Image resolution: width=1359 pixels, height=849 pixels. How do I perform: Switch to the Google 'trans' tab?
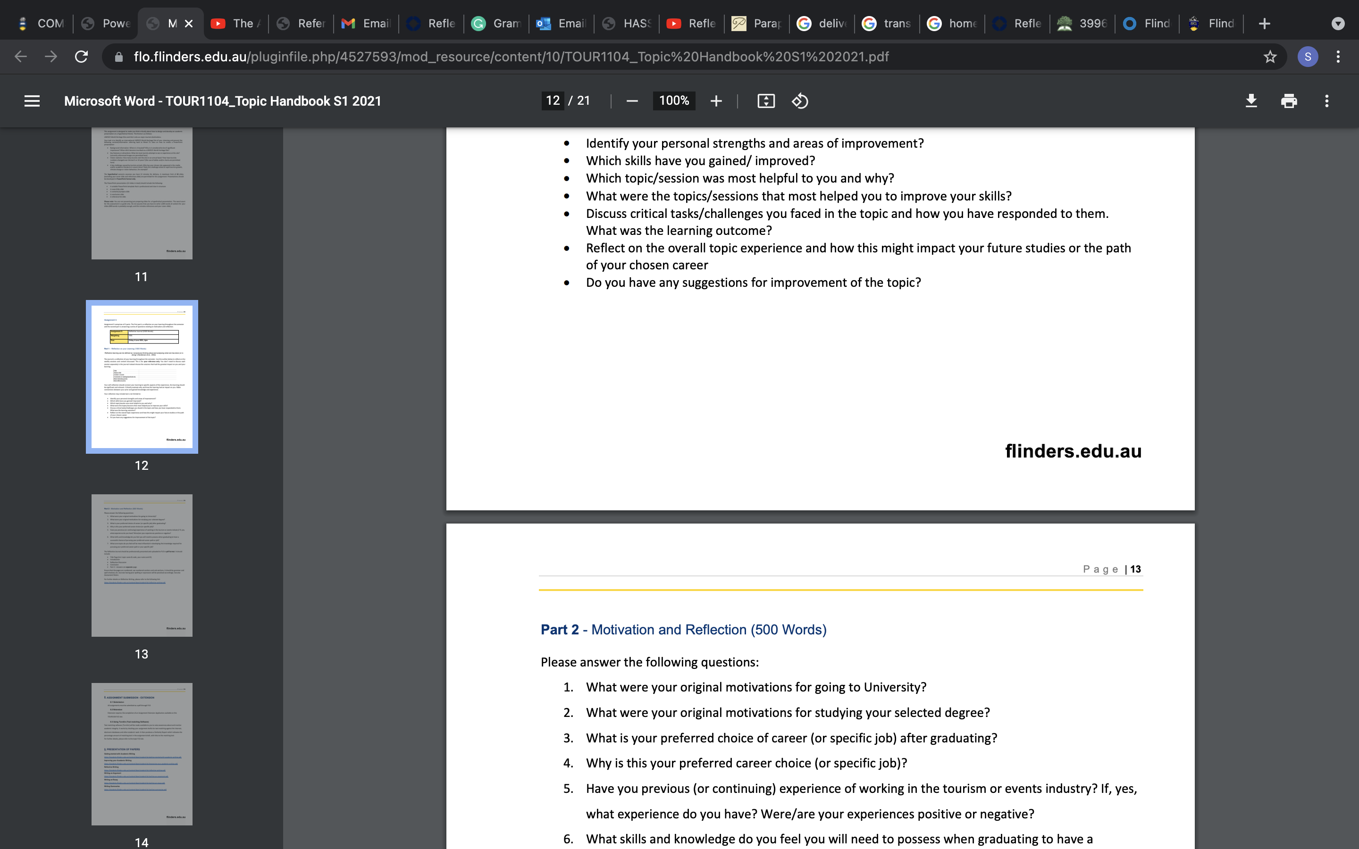coord(887,24)
